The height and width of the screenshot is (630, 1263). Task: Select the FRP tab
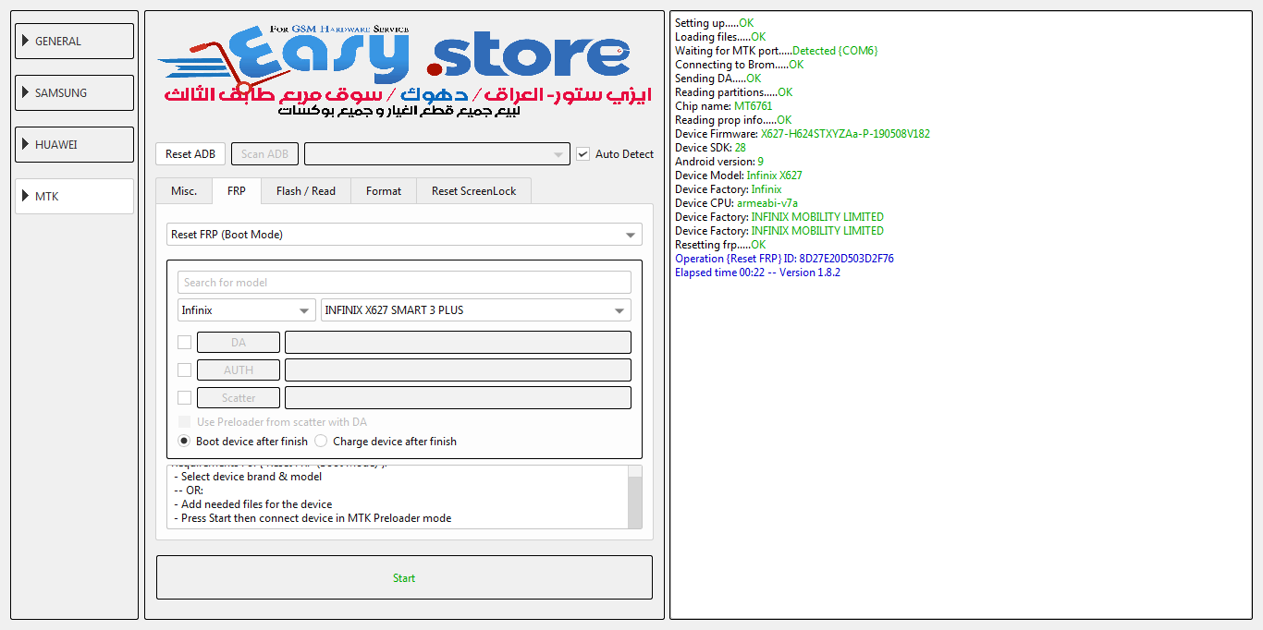pos(237,190)
